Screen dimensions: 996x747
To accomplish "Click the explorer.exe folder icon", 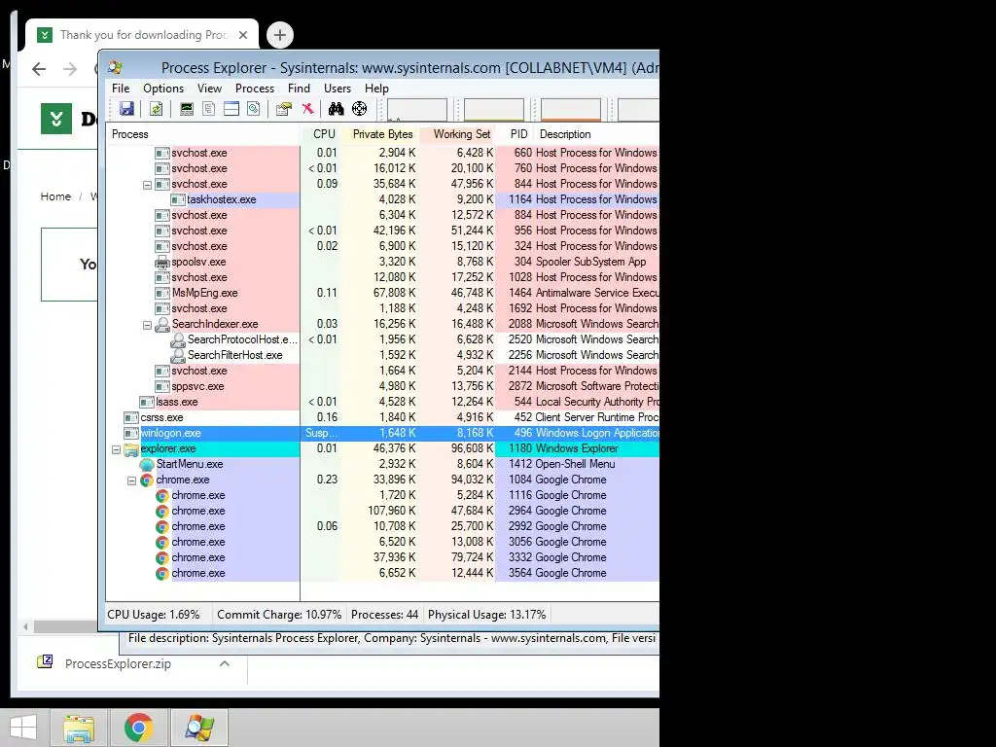I will [131, 449].
